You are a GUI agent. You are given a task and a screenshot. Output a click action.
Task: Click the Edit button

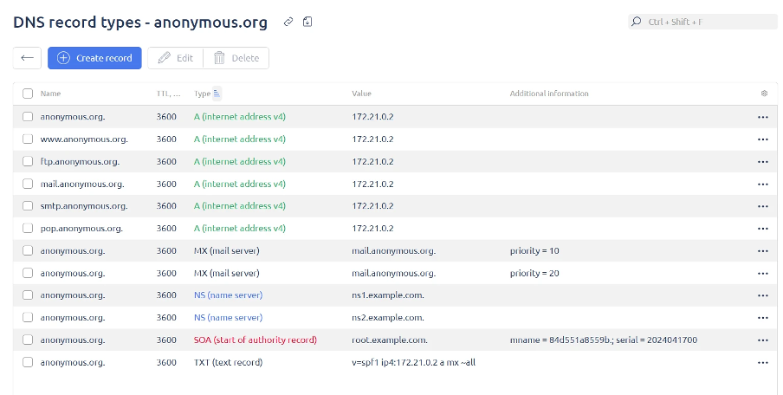[175, 58]
